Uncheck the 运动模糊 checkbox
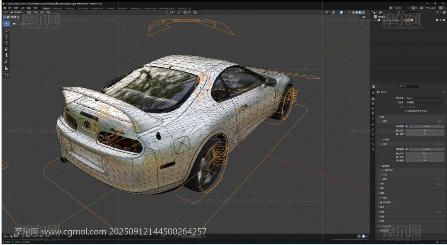 (x=381, y=202)
